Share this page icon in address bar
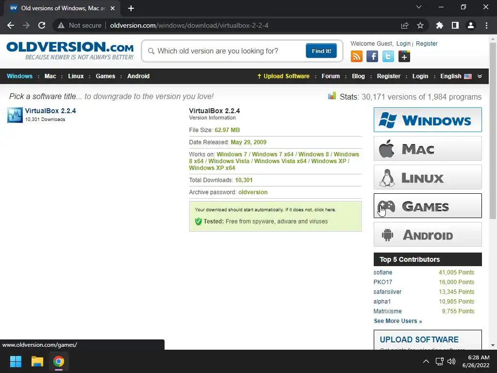 coord(405,25)
